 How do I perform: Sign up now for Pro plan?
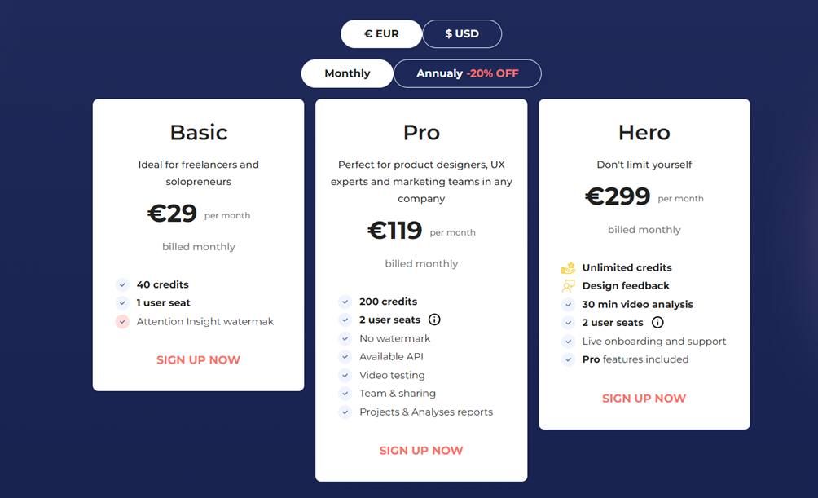click(421, 450)
